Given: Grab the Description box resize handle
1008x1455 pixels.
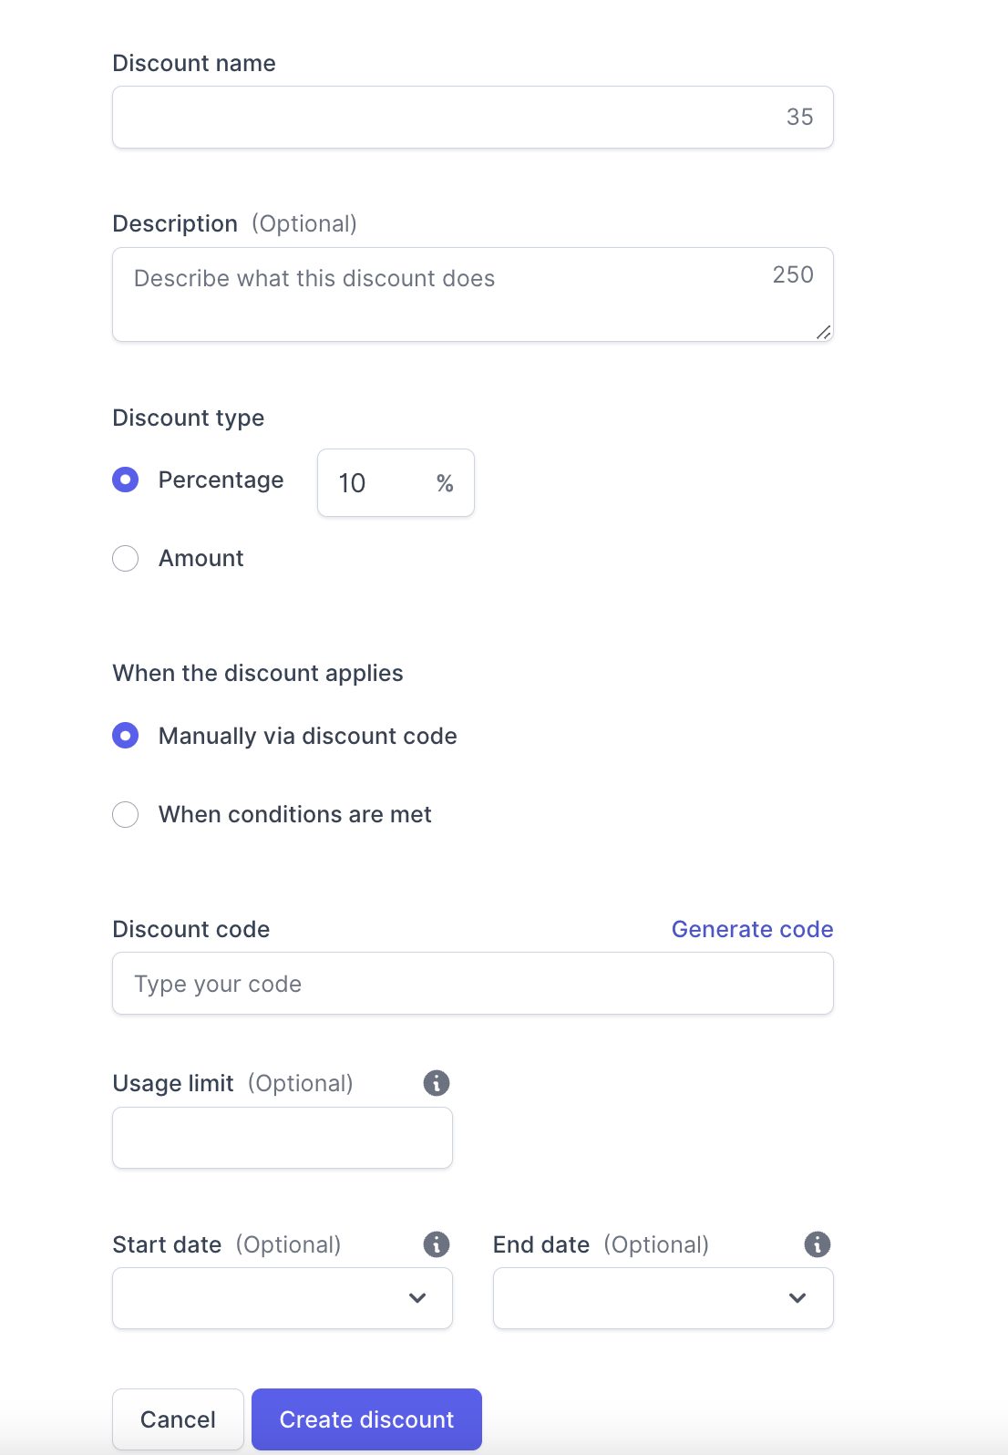Looking at the screenshot, I should (x=823, y=332).
